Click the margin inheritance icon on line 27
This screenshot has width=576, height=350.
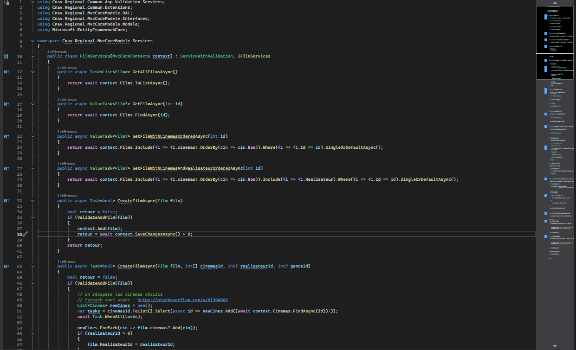click(x=6, y=169)
